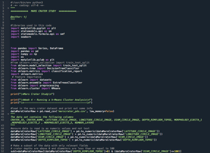Click the '#load in the mars crater dataset' comment
Screen dimensions: 210x153
pyautogui.click(x=51, y=108)
